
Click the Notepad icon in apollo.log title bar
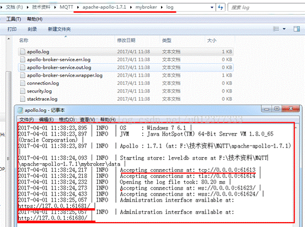coord(20,110)
